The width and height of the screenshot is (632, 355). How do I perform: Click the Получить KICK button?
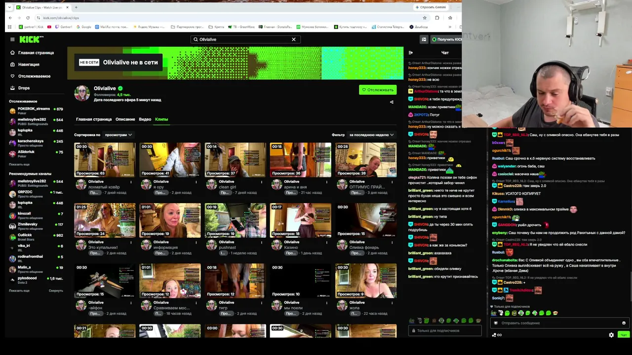[x=446, y=39]
